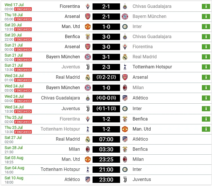Screen dimensions: 212x186
Task: Click Atlético crest in Chivas Guadalajara vs Atlético row
Action: pos(125,98)
